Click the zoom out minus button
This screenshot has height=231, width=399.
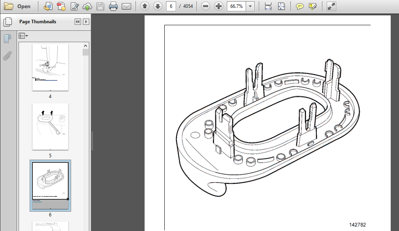pyautogui.click(x=205, y=6)
